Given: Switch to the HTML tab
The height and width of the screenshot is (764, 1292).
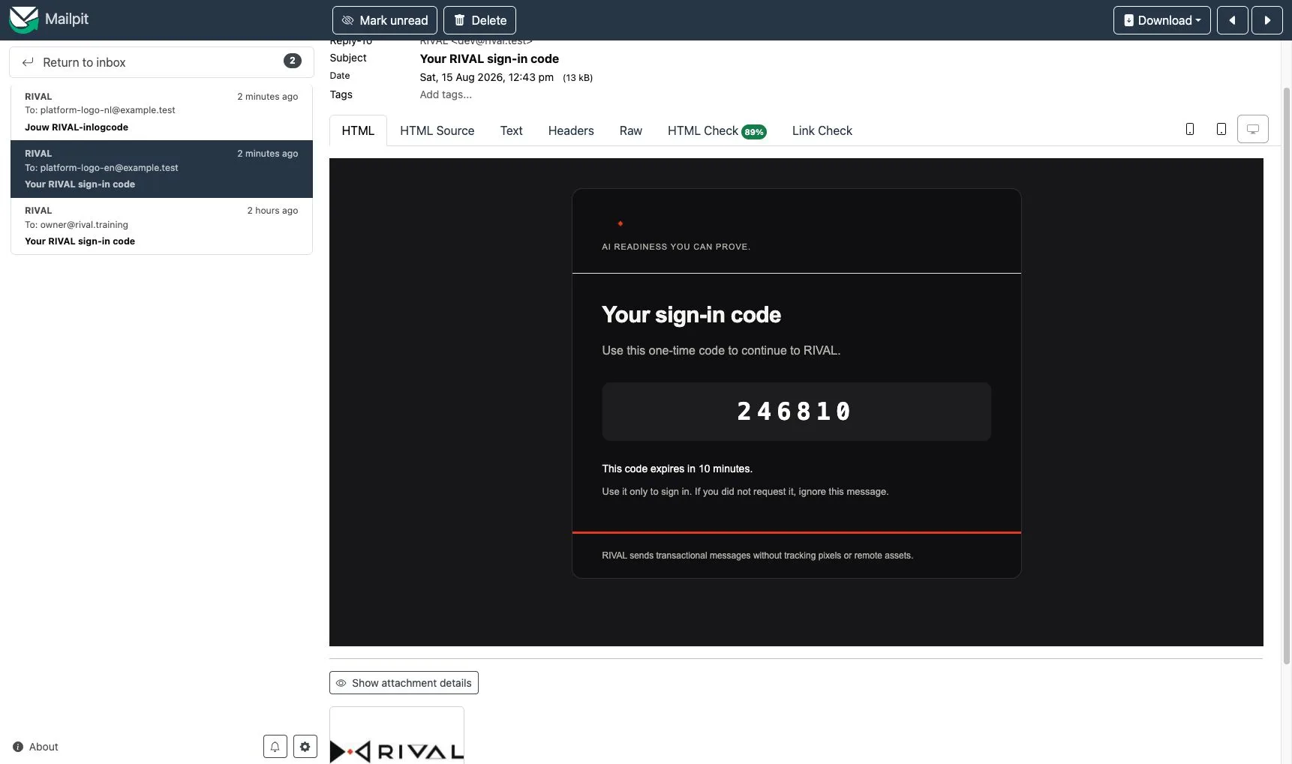Looking at the screenshot, I should click(x=358, y=130).
